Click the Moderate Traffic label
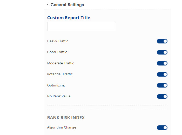Image resolution: width=182 pixels, height=135 pixels. coord(60,63)
